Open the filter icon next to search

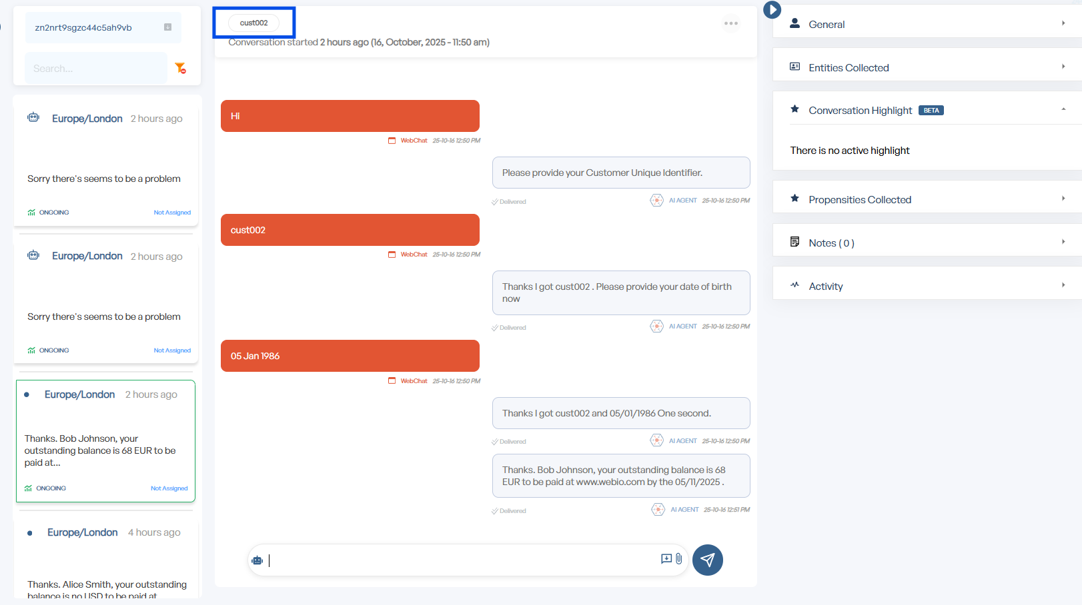180,68
